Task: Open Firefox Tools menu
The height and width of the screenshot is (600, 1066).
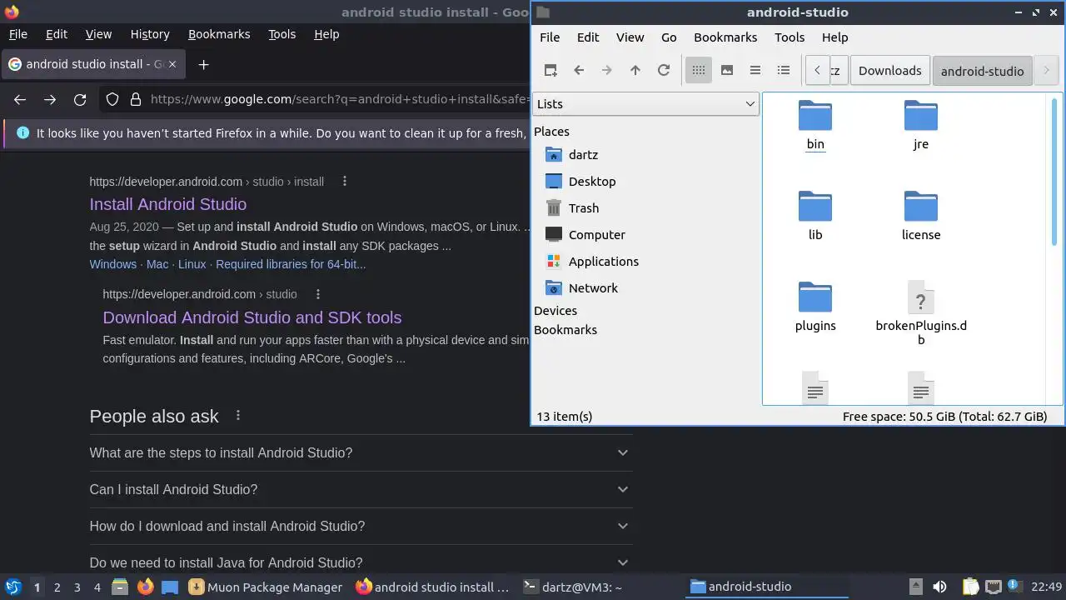Action: [x=281, y=34]
